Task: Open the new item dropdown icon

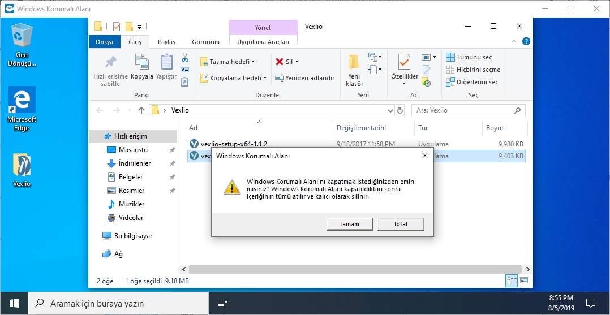Action: [375, 57]
